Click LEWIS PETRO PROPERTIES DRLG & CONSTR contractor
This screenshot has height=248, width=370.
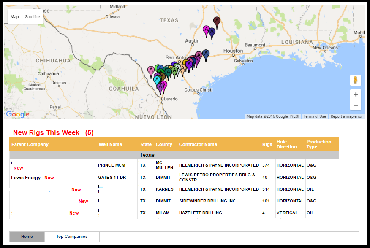click(x=217, y=178)
